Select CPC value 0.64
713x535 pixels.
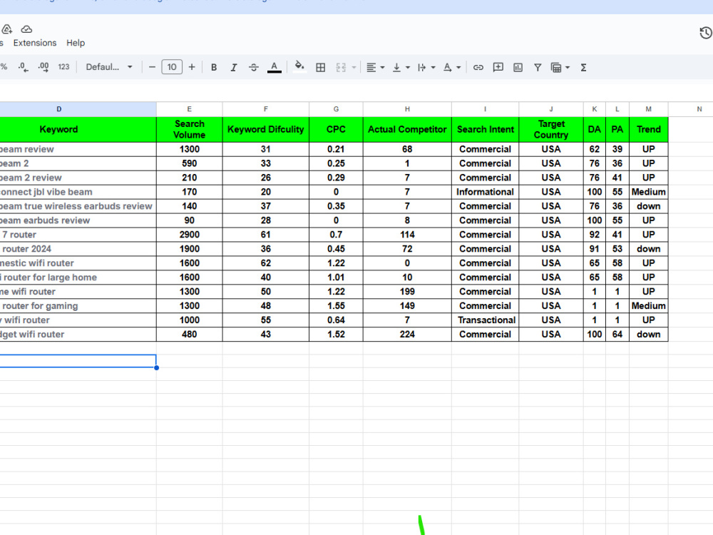click(x=336, y=320)
